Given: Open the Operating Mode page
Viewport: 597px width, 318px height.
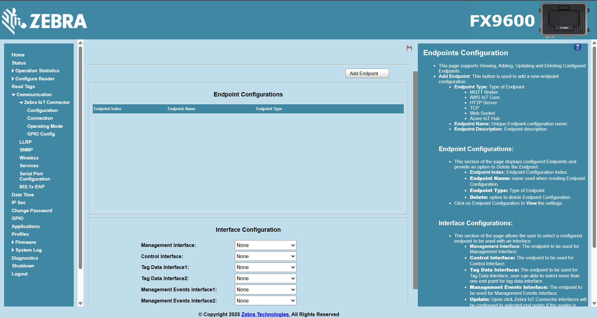Looking at the screenshot, I should coord(45,126).
